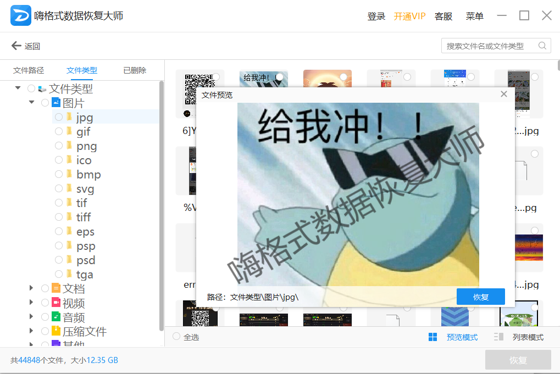The width and height of the screenshot is (560, 374).
Task: Expand the 视频 tree node
Action: pos(31,302)
